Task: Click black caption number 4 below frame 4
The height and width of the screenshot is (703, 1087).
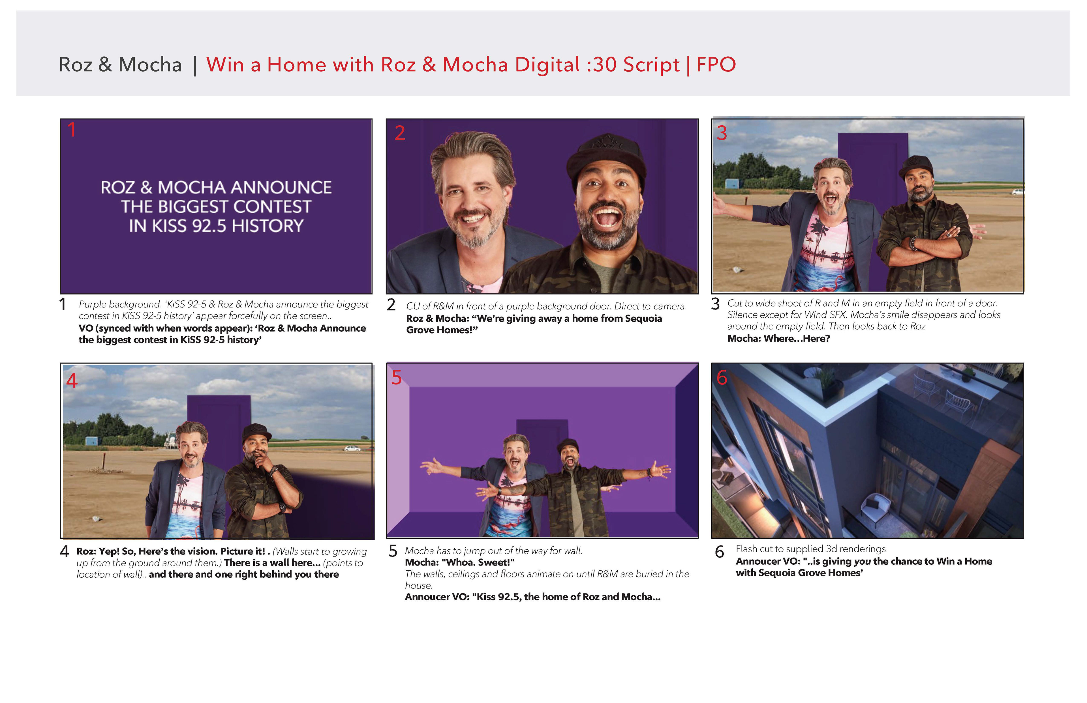Action: (x=64, y=551)
